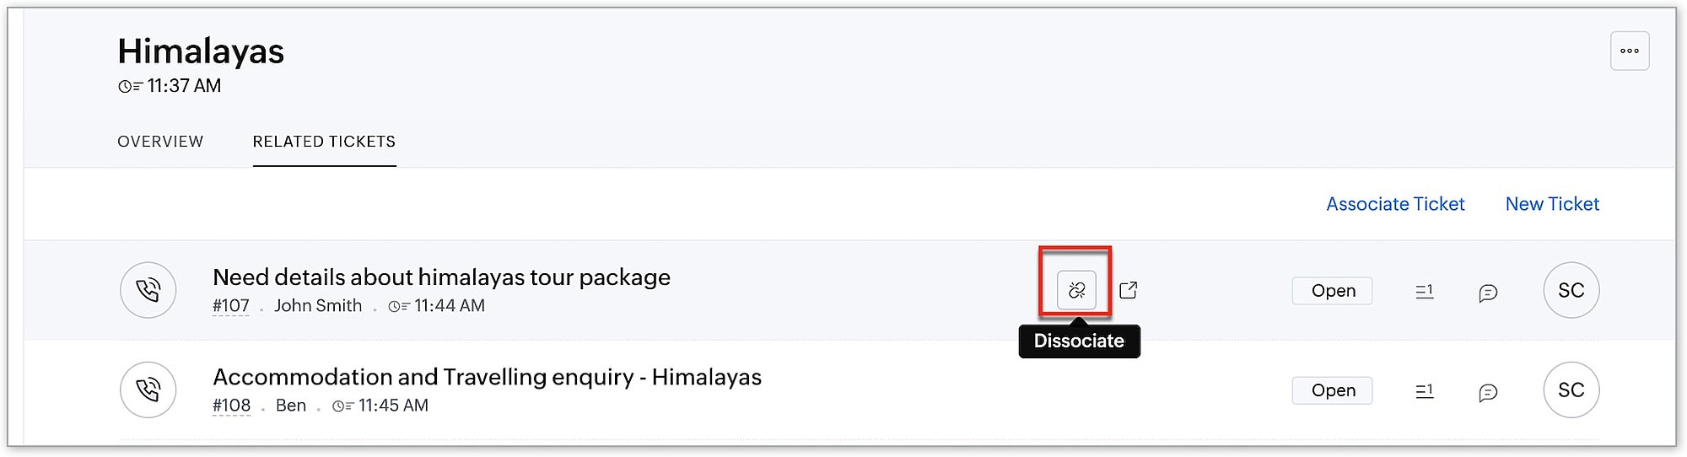Click SC assignee avatar on ticket #108
Viewport: 1687px width, 457px height.
click(1571, 390)
